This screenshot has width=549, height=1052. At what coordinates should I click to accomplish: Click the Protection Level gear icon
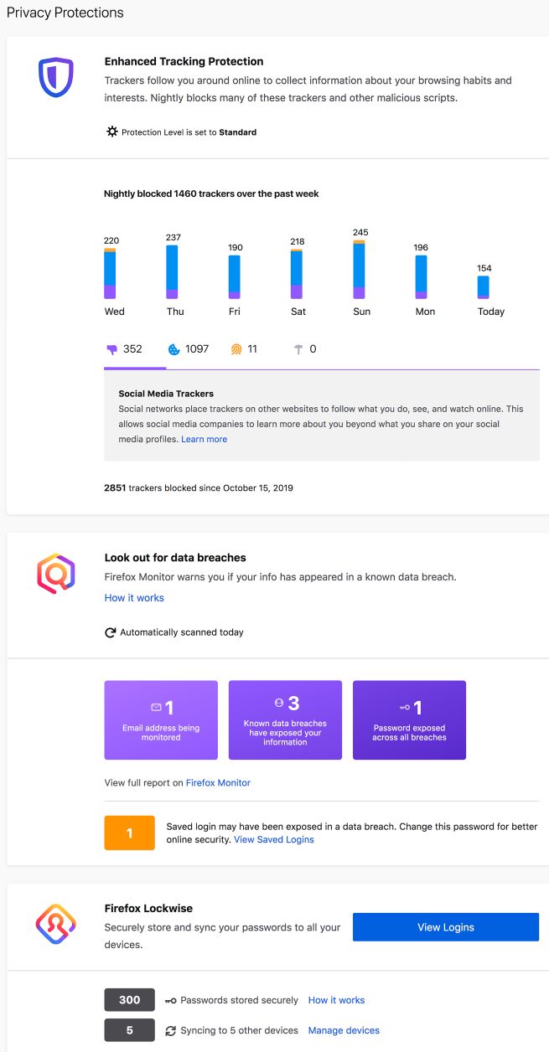pyautogui.click(x=112, y=131)
